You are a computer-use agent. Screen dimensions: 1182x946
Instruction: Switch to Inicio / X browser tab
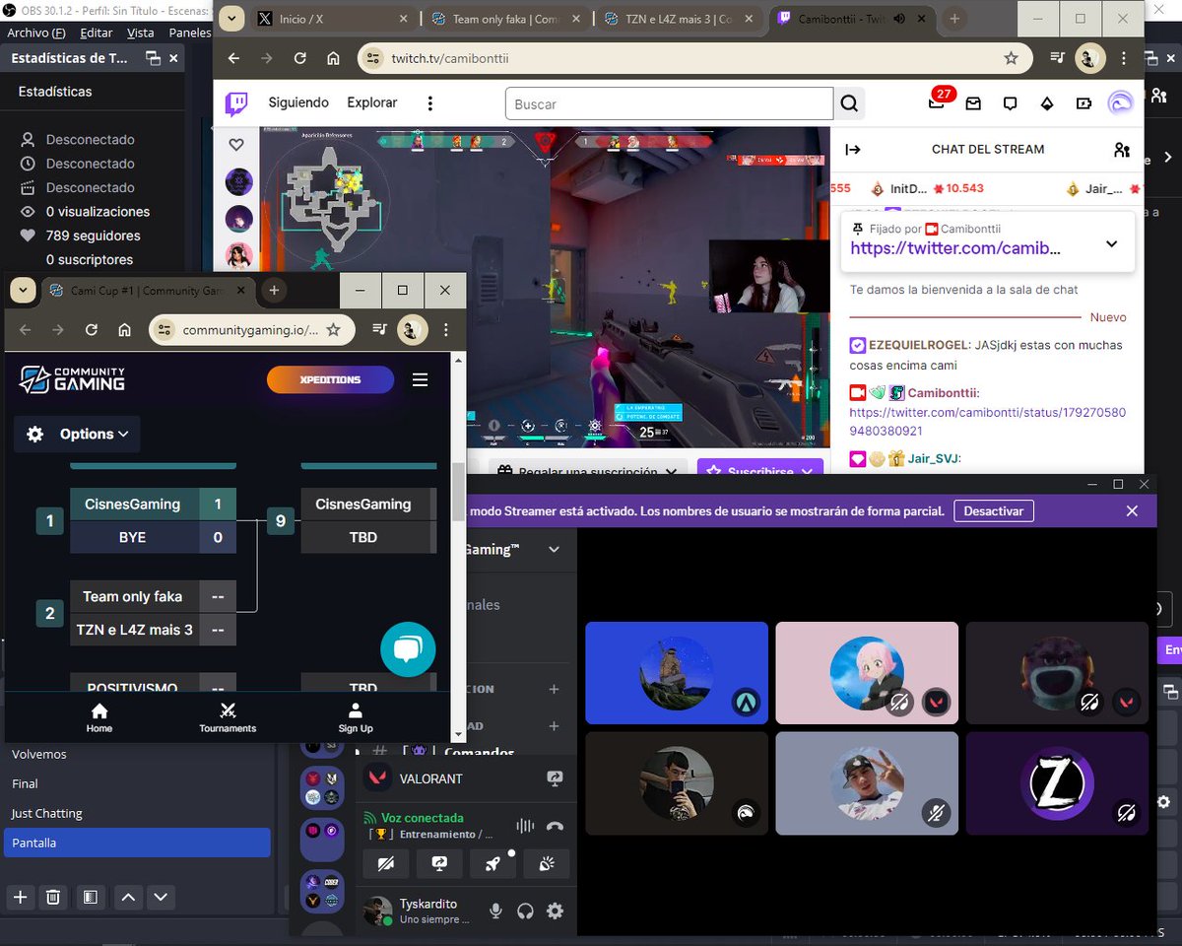[333, 19]
